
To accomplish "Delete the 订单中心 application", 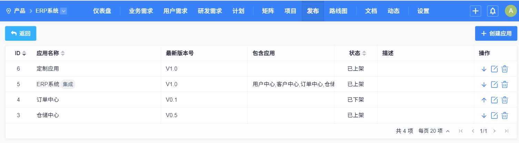I will click(505, 100).
